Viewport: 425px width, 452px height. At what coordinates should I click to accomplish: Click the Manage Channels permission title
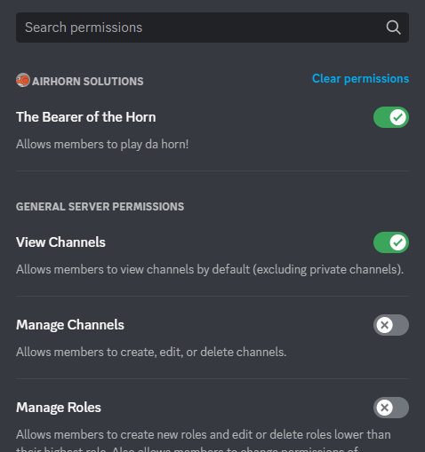click(x=70, y=325)
